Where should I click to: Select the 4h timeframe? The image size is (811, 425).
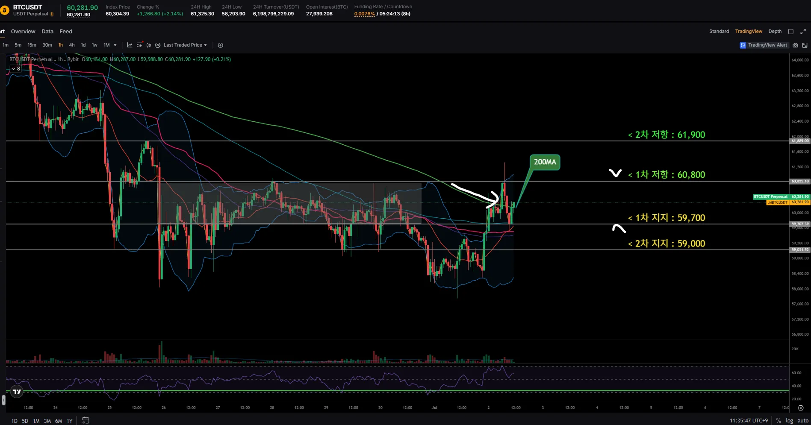tap(72, 45)
